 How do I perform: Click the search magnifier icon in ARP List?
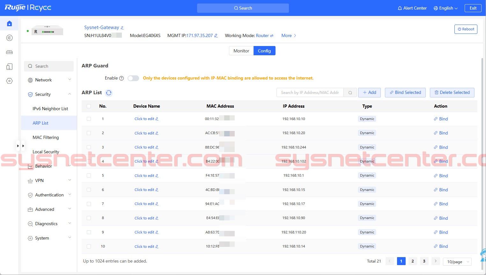350,93
